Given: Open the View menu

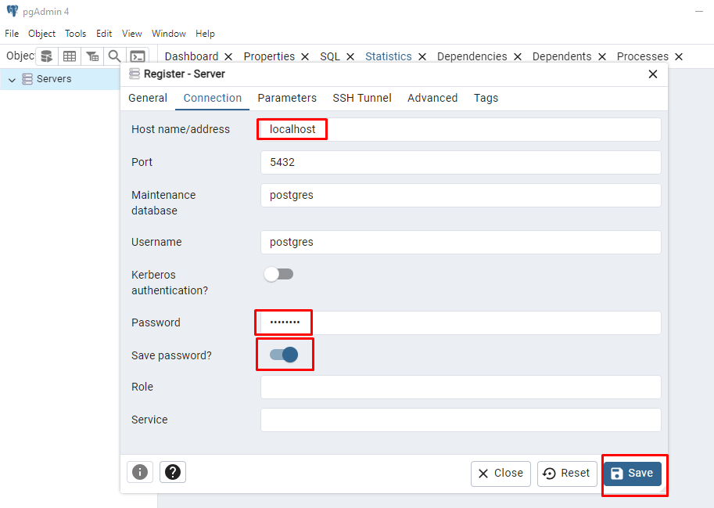Looking at the screenshot, I should (x=132, y=34).
